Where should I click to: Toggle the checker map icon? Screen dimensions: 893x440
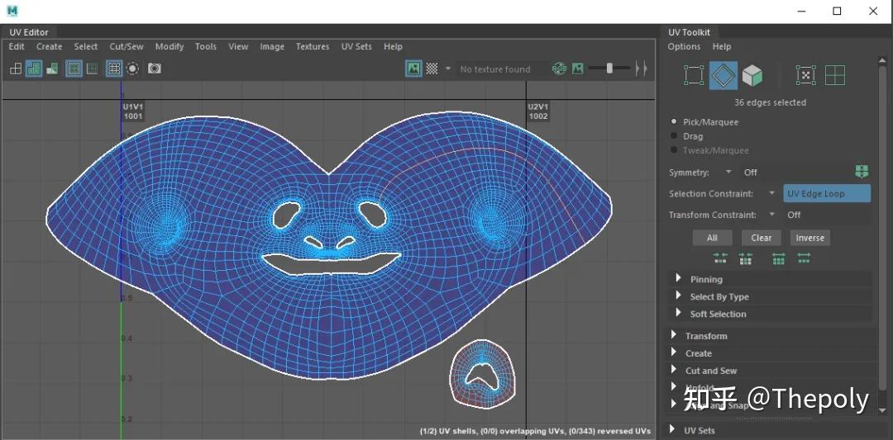pyautogui.click(x=432, y=69)
